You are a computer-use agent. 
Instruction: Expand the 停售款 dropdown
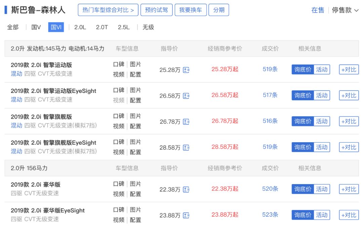pyautogui.click(x=345, y=10)
